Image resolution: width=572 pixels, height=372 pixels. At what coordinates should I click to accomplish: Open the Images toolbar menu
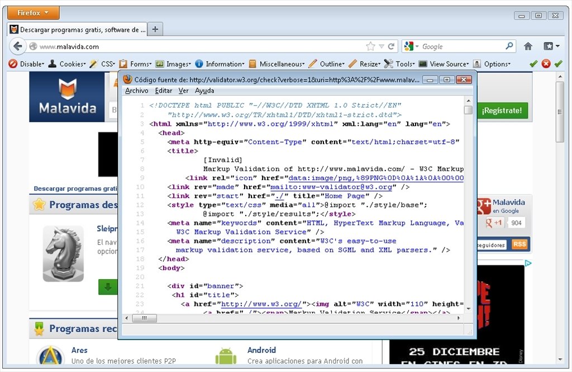click(173, 64)
